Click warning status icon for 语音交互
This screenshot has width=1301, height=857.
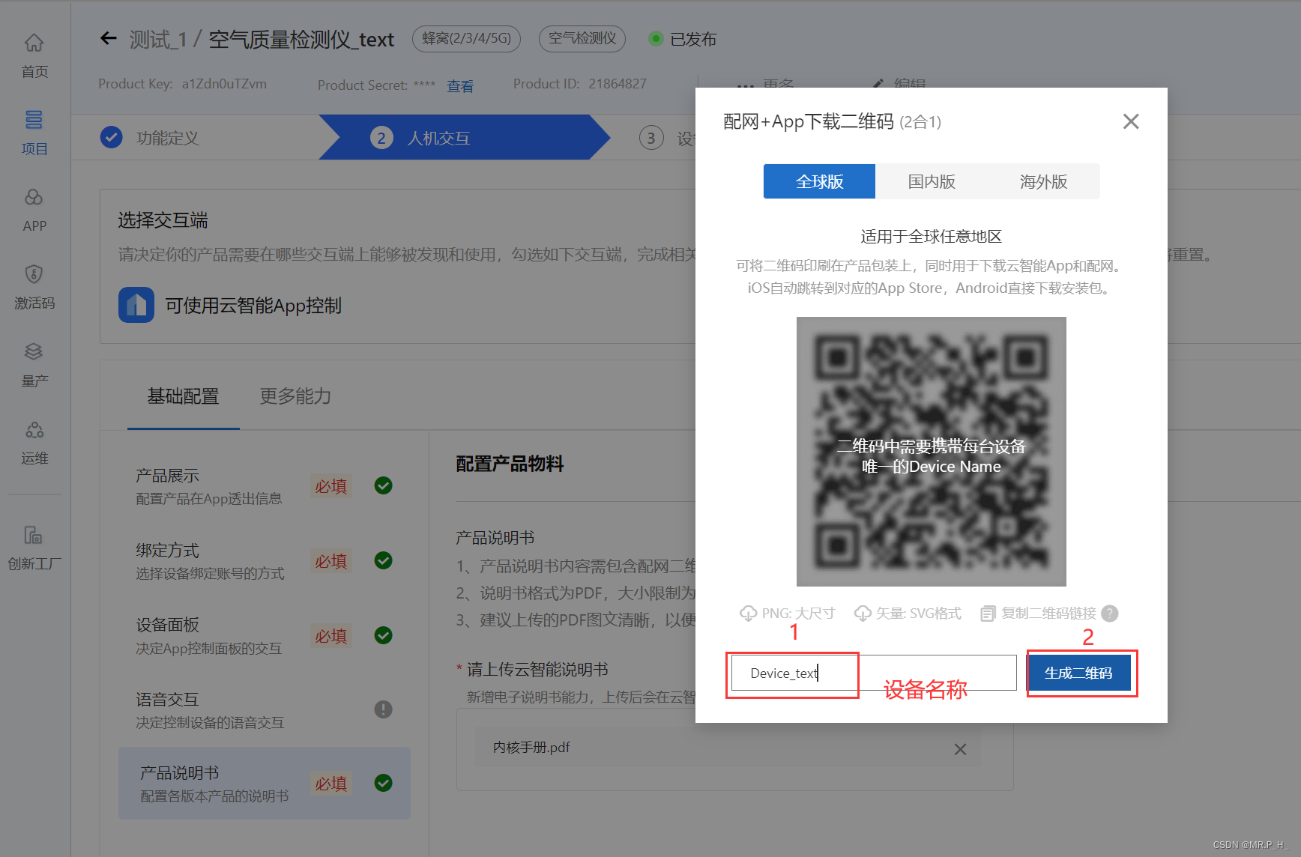coord(383,709)
